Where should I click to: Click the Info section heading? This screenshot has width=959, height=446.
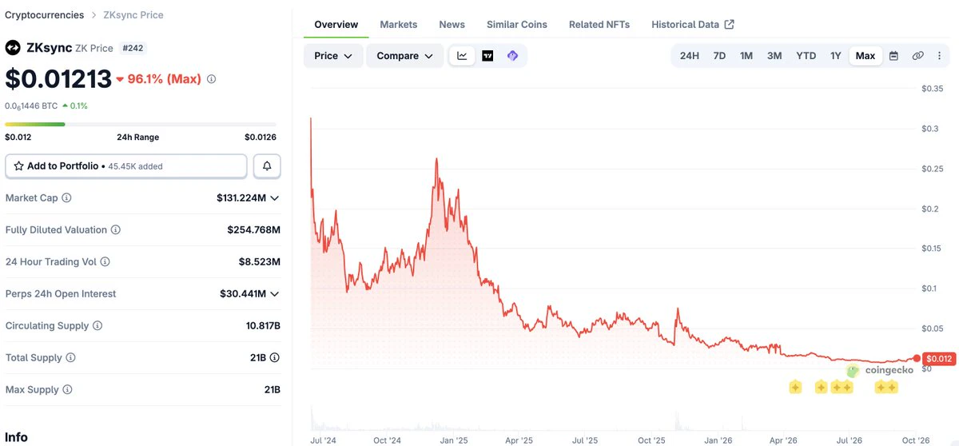point(16,437)
